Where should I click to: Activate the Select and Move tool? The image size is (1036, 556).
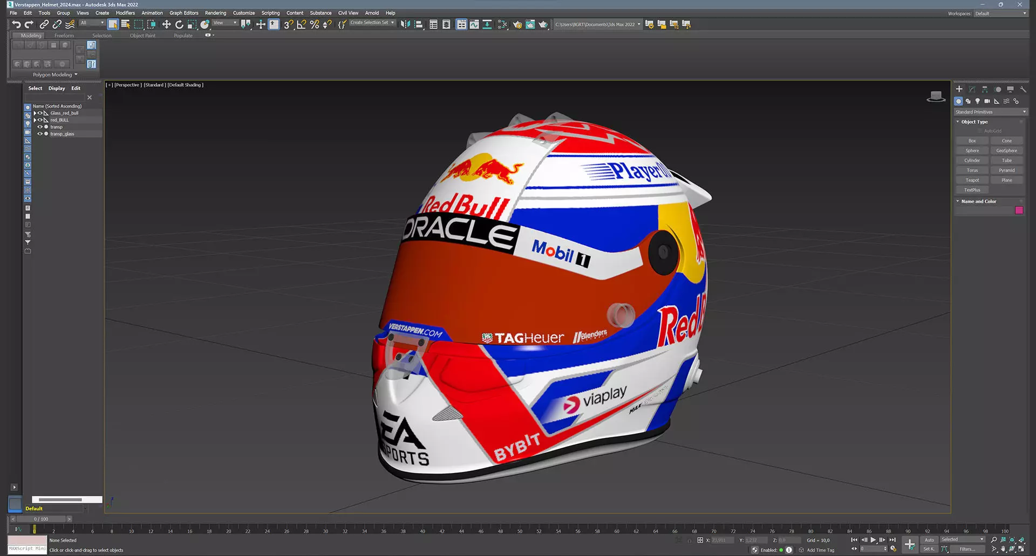coord(166,24)
